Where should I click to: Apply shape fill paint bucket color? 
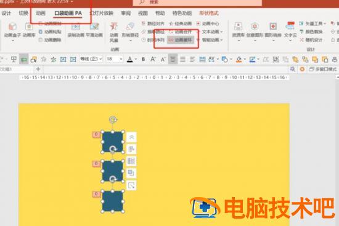239,59
